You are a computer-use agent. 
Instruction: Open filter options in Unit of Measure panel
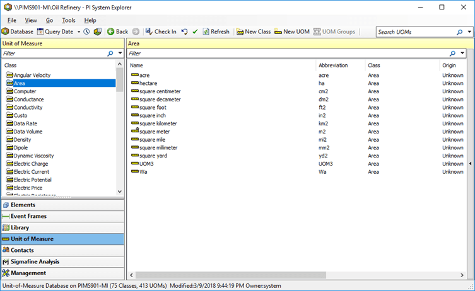tap(120, 54)
